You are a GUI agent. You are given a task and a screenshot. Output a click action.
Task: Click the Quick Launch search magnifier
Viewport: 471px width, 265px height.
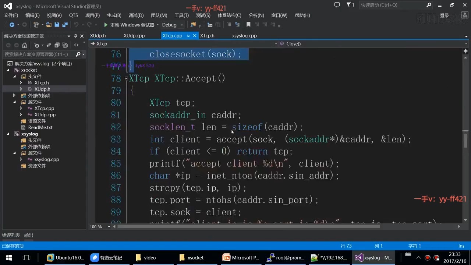[429, 5]
